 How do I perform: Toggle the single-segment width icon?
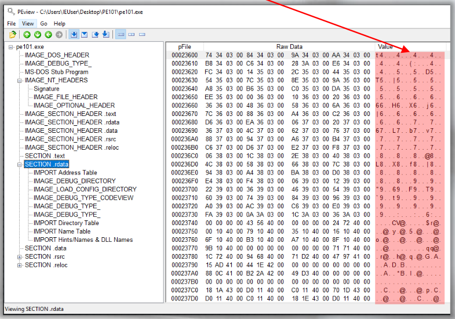coord(142,35)
